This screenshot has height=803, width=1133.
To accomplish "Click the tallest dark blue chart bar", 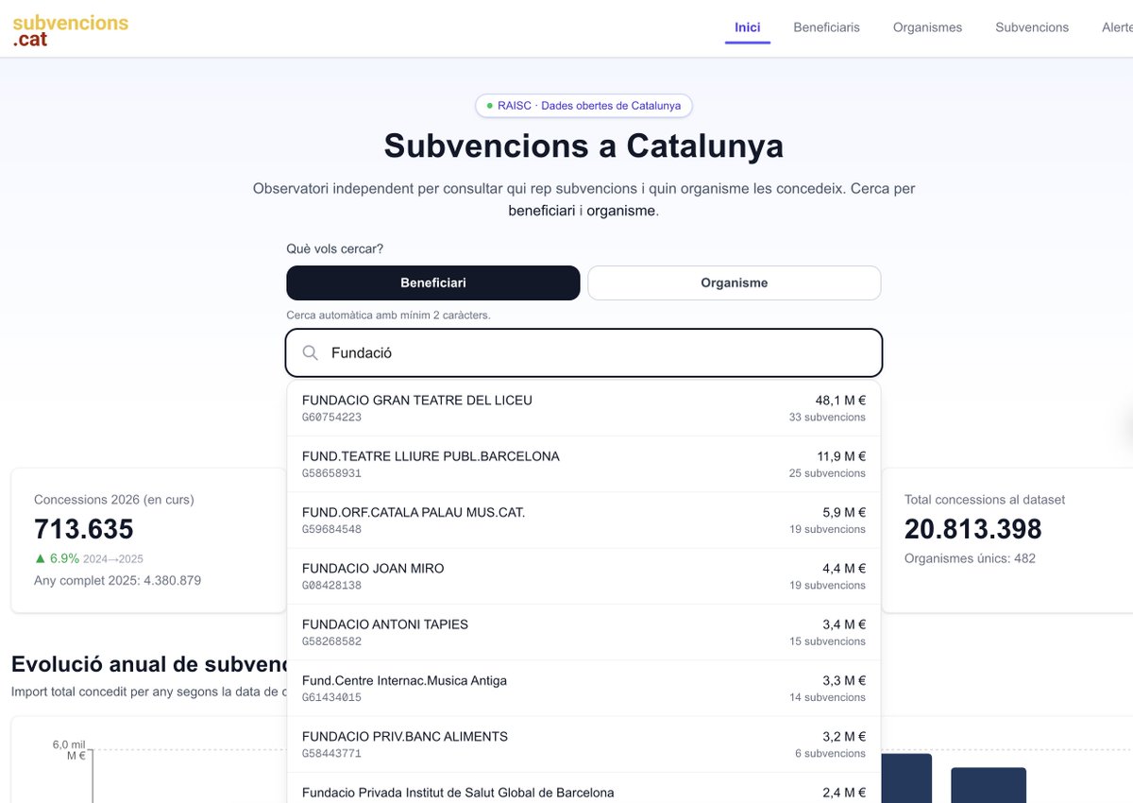I will click(x=906, y=778).
